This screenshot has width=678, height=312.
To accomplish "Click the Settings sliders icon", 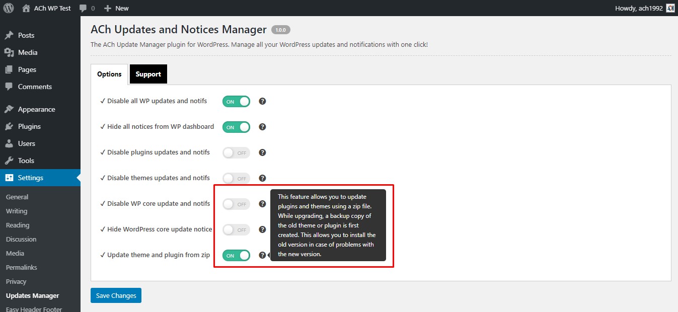I will [x=9, y=178].
